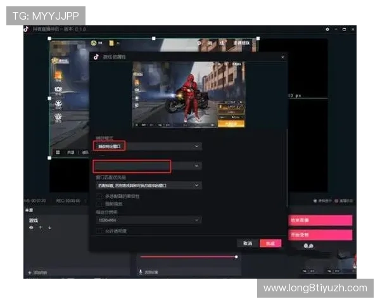The width and height of the screenshot is (380, 304).
Task: Select the 游戏 source in the list
Action: 34,220
